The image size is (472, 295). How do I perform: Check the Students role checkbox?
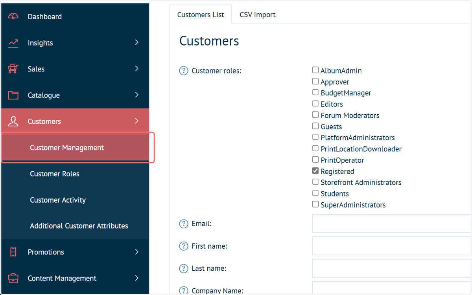315,193
